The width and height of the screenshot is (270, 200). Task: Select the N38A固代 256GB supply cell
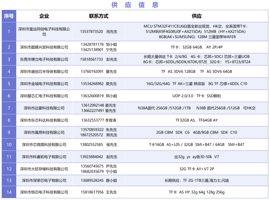pyautogui.click(x=197, y=108)
